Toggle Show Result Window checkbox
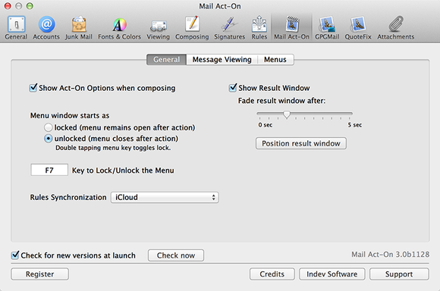 (x=233, y=88)
